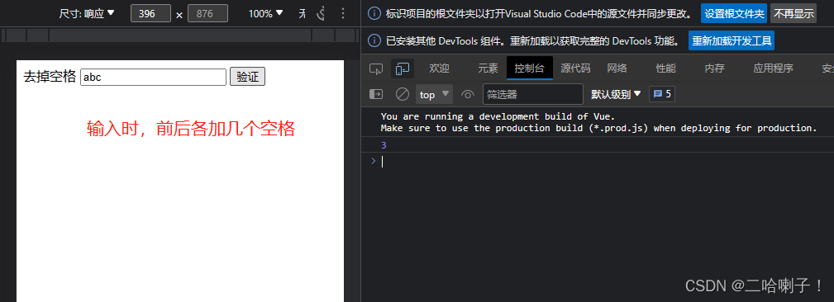Open the 5 issues message badge
The height and width of the screenshot is (302, 834).
pos(662,94)
